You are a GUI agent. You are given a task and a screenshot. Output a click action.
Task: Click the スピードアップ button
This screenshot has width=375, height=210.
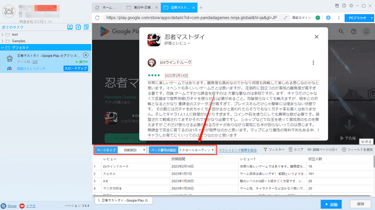[x=76, y=68]
